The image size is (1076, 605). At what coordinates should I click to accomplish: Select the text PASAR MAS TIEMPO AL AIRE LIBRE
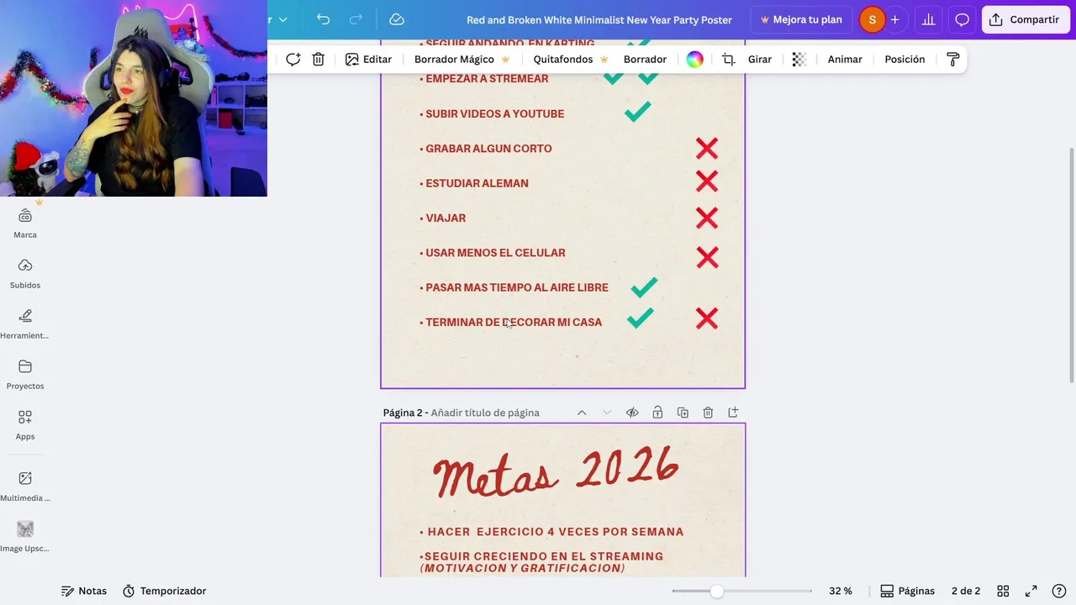pos(516,287)
